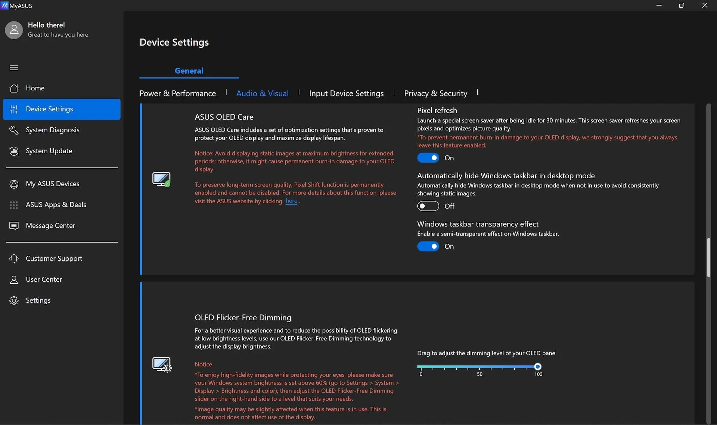Click the My ASUS Devices icon
Screen dimensions: 717x425
(14, 184)
